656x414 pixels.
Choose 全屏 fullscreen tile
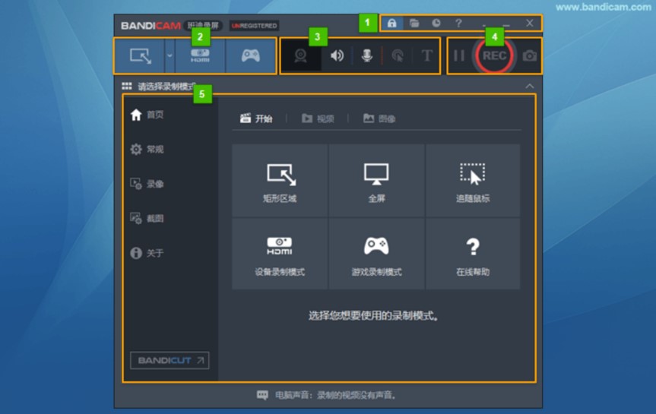(x=376, y=181)
